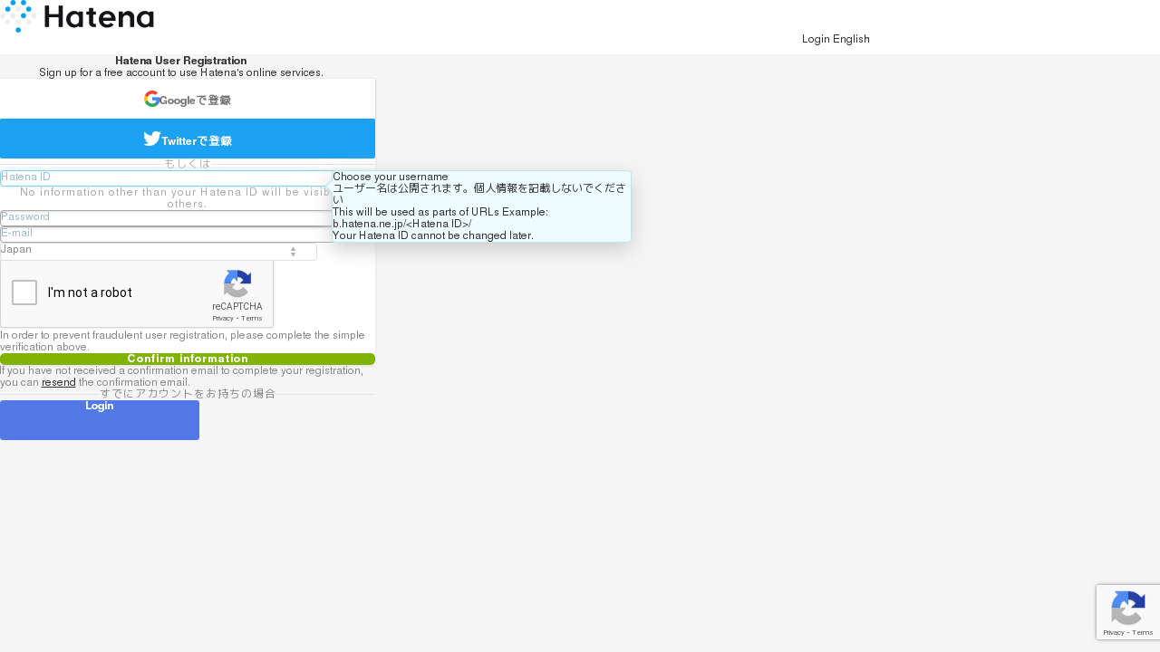This screenshot has width=1160, height=652.
Task: Sign up with the Google button
Action: tap(188, 99)
